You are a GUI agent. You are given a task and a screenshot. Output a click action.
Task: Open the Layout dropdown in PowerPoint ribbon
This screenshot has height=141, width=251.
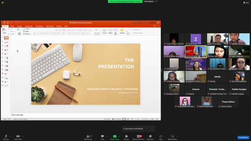pyautogui.click(x=27, y=29)
